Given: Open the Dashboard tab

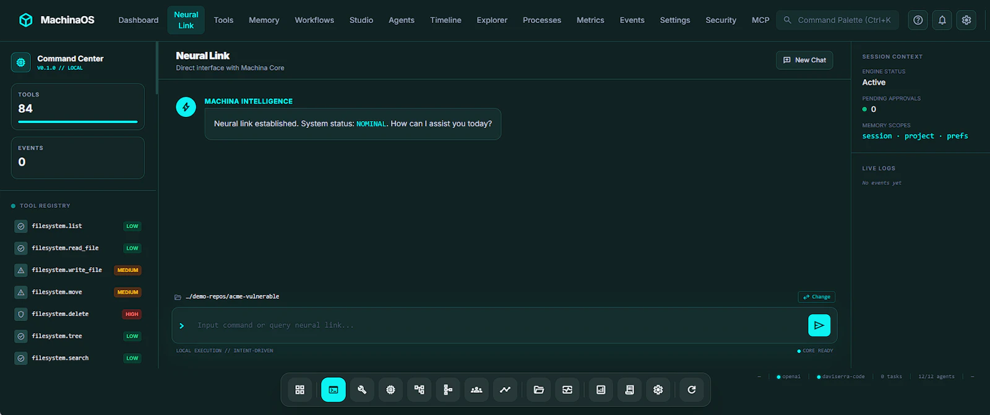Looking at the screenshot, I should 139,20.
